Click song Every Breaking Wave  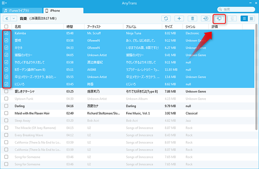[29, 135]
